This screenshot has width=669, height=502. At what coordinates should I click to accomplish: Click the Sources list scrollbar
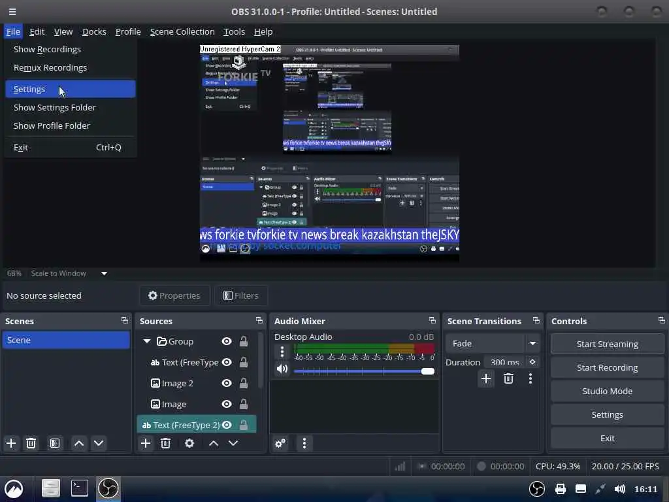[260, 360]
